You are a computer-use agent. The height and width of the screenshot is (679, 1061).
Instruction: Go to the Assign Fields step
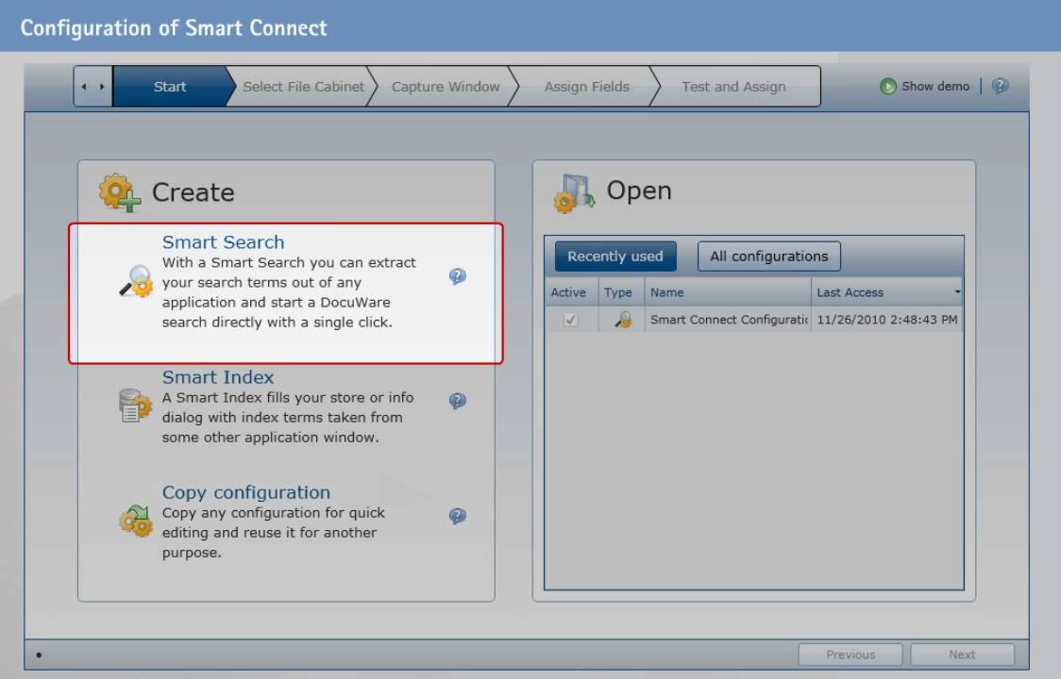(586, 87)
